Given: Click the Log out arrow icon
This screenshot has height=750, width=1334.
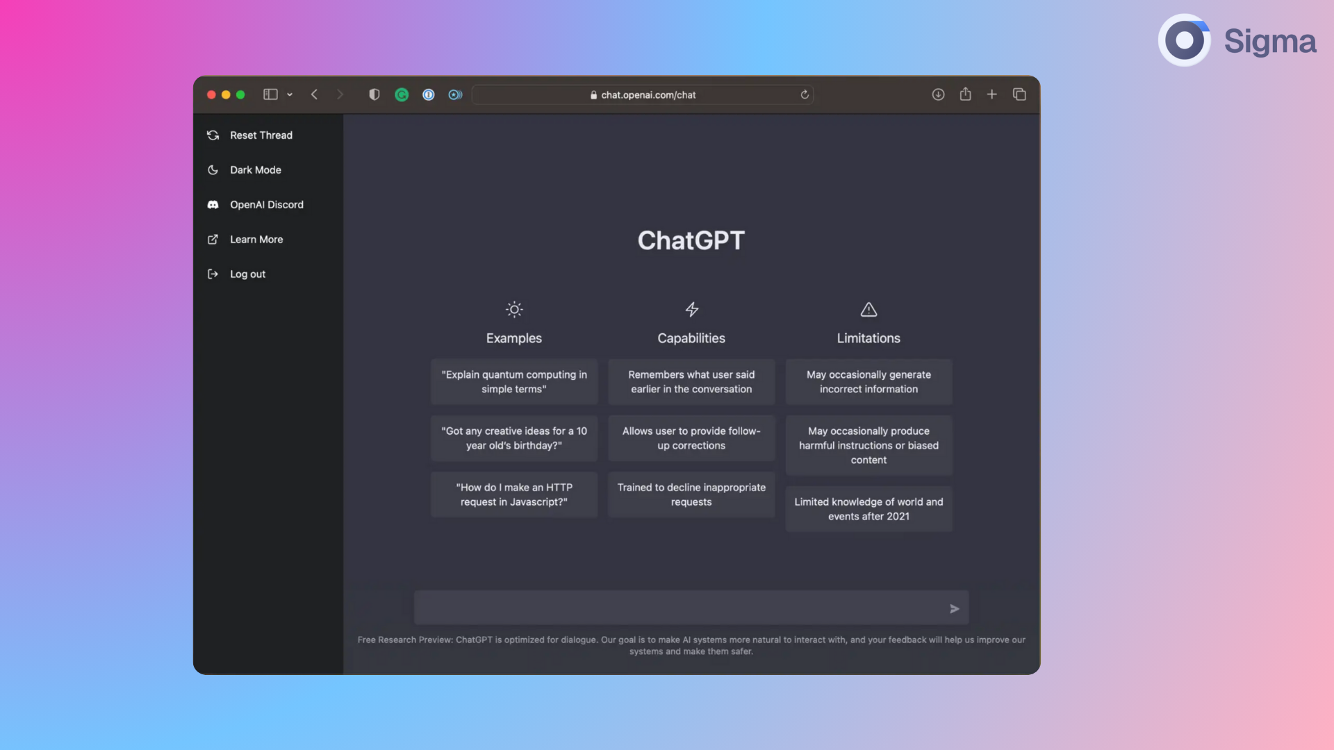Looking at the screenshot, I should (x=213, y=274).
